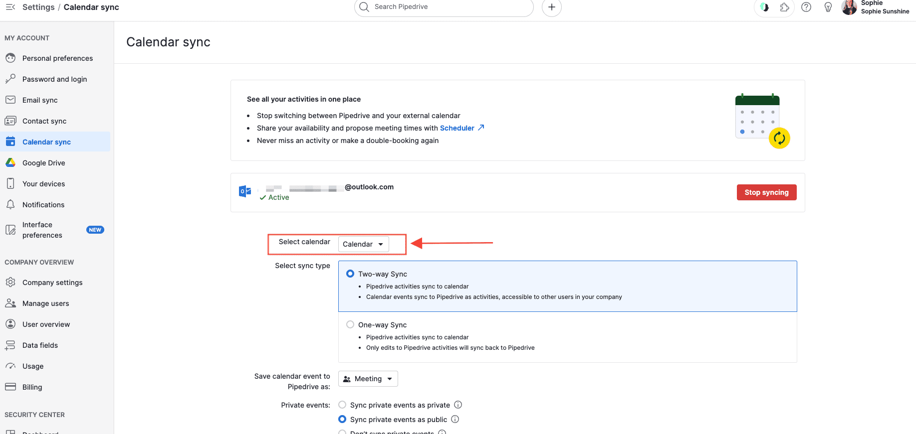Viewport: 916px width, 434px height.
Task: Select the Two-way Sync radio option
Action: (350, 274)
